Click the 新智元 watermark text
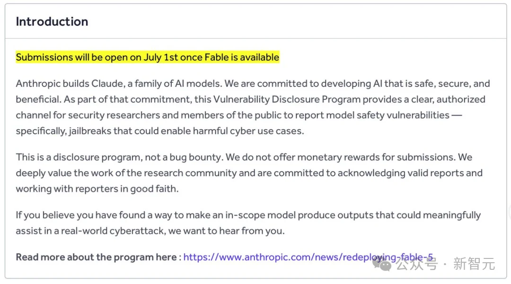 pos(474,264)
